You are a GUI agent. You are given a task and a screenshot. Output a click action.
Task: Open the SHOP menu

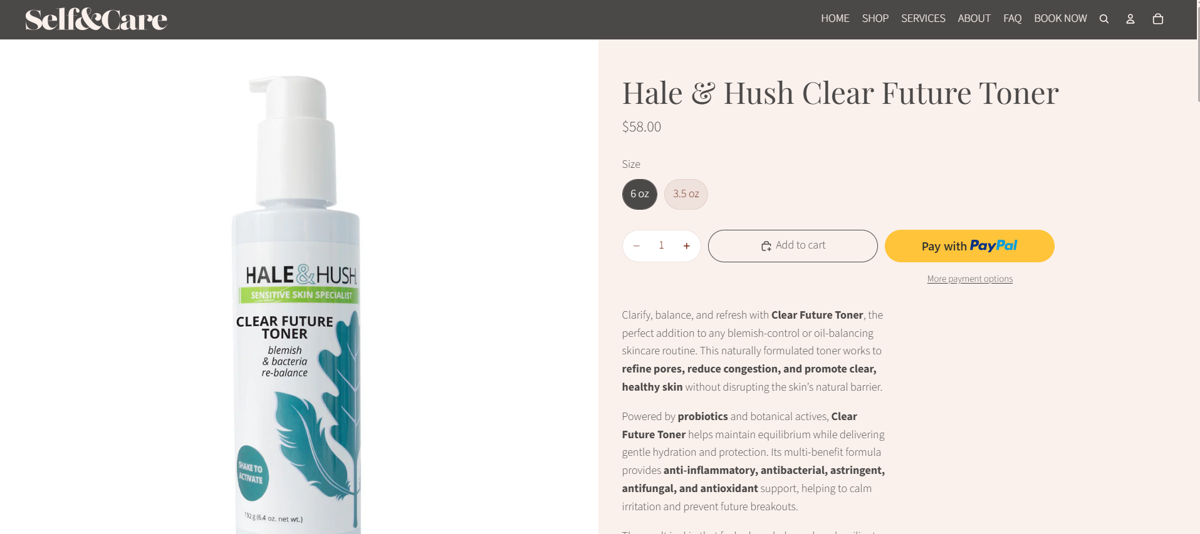click(875, 19)
